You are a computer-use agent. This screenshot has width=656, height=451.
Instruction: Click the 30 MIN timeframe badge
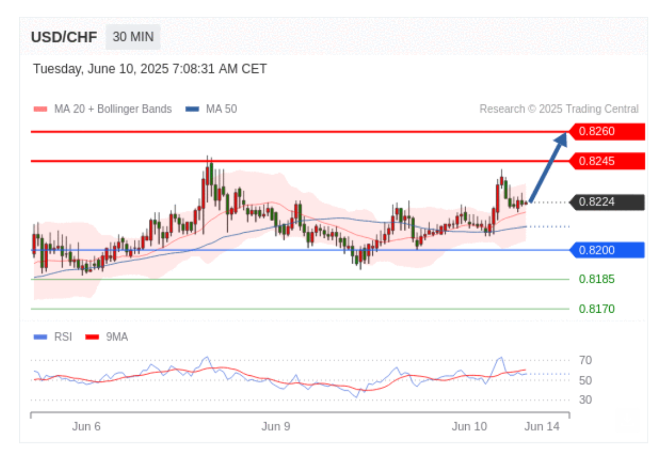pos(133,37)
